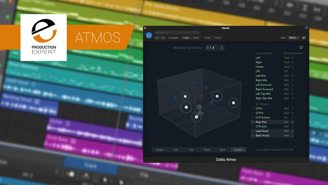Switch 3D view to Right
The width and height of the screenshot is (328, 185).
pos(207,150)
